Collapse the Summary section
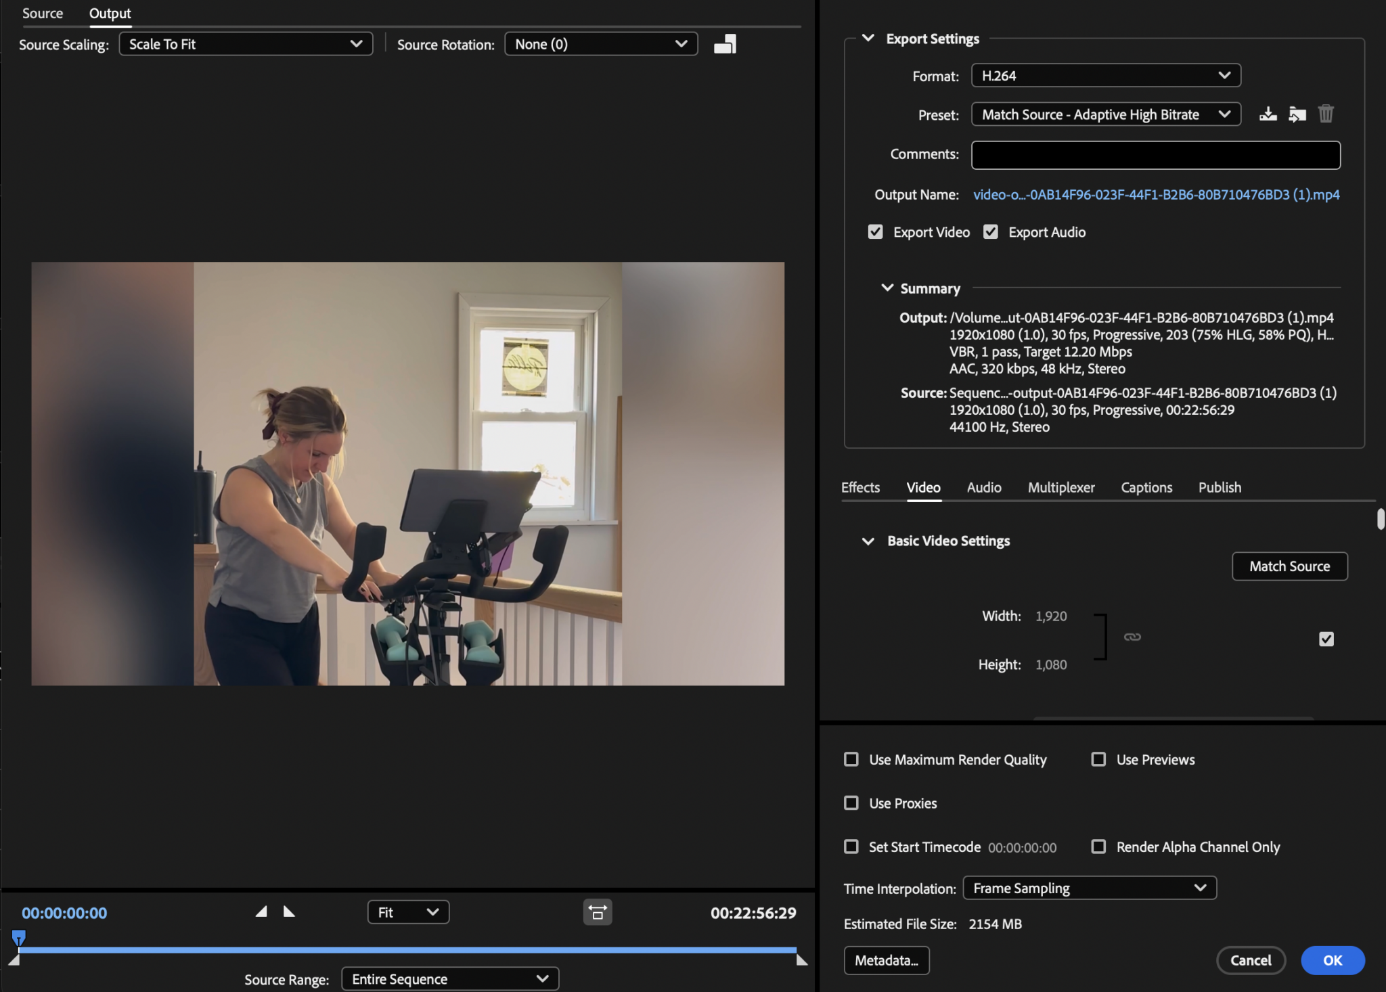 [887, 288]
